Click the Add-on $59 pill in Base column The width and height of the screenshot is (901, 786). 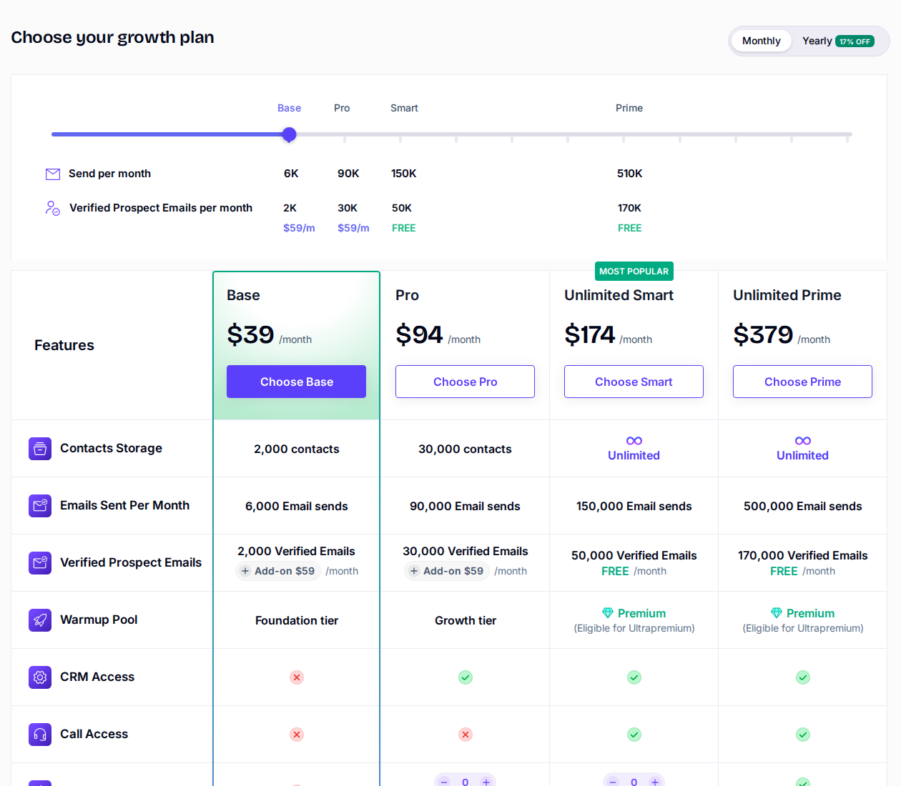tap(277, 571)
